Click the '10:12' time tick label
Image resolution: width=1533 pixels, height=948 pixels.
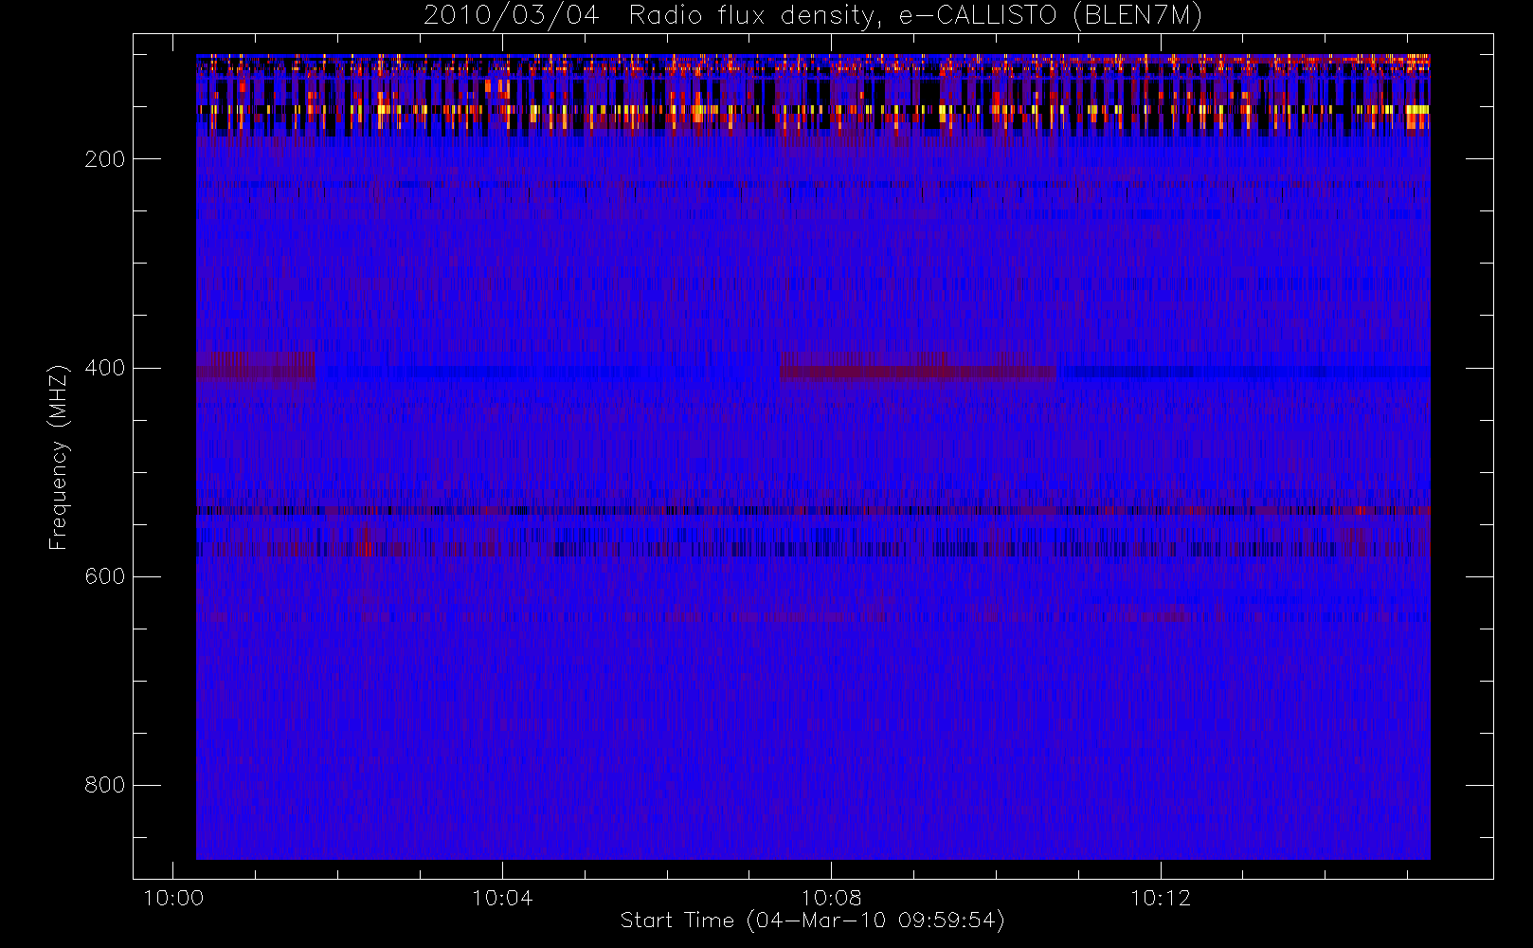1161,898
